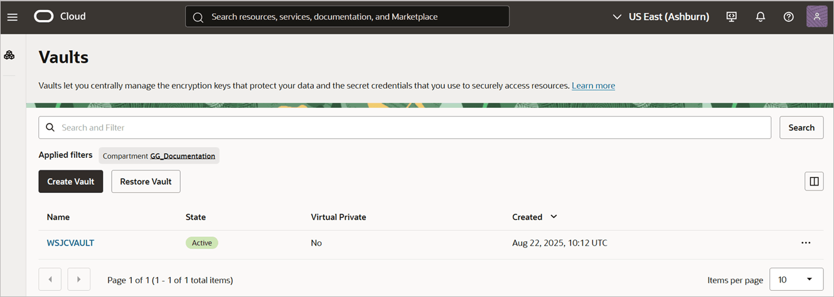This screenshot has width=834, height=297.
Task: Toggle sort order on Created column
Action: coord(535,217)
